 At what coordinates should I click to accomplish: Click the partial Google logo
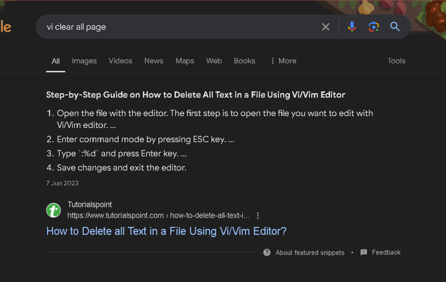pyautogui.click(x=6, y=27)
